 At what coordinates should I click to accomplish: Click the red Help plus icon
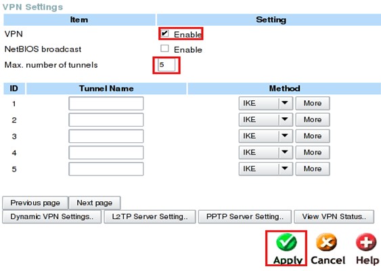click(x=366, y=243)
